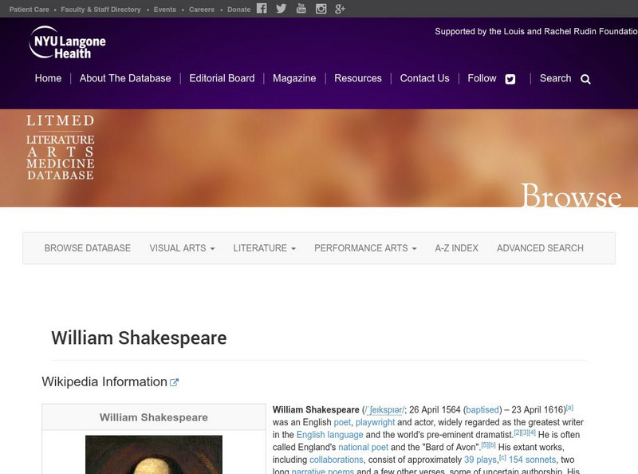Viewport: 638px width, 474px height.
Task: Expand the Visual Arts dropdown
Action: (x=182, y=248)
